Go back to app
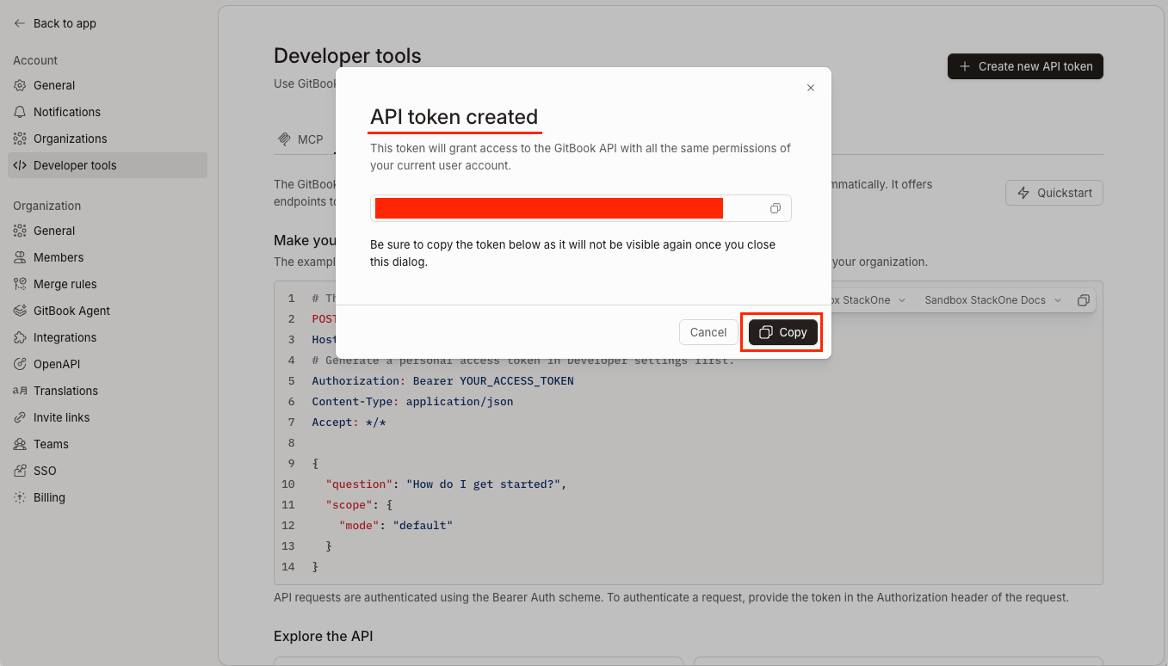Viewport: 1168px width, 666px height. coord(55,24)
